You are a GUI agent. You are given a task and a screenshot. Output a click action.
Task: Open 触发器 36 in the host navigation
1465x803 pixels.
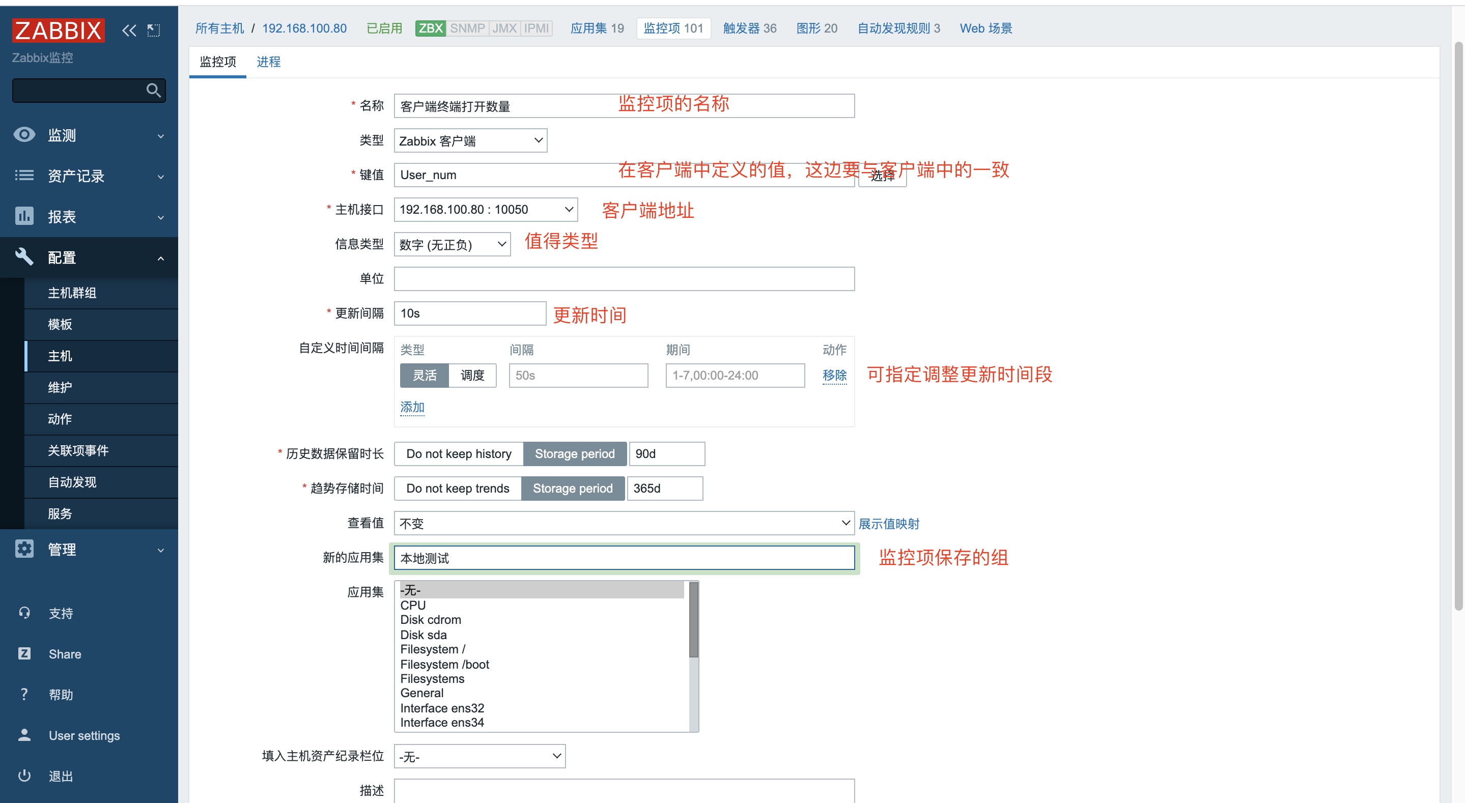coord(750,28)
